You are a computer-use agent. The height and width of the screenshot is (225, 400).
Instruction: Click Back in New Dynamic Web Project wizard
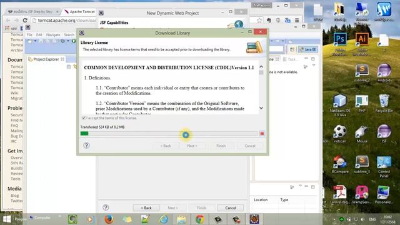pos(146,208)
